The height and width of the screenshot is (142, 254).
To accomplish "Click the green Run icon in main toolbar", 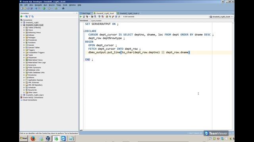I will [x=44, y=8].
